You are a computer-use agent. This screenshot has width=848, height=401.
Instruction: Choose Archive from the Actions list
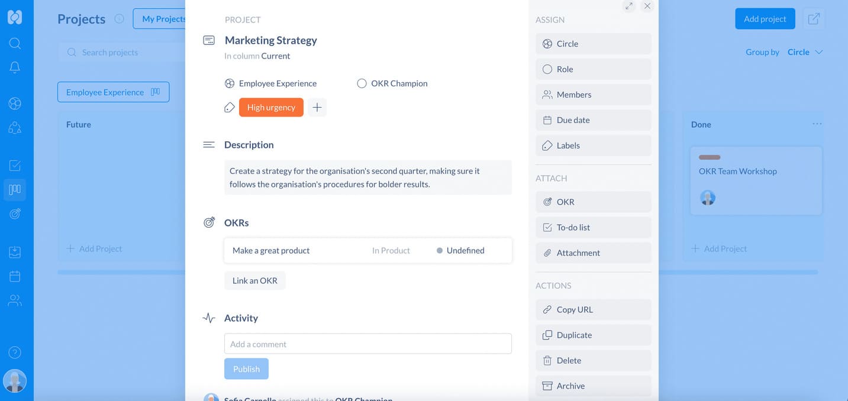(593, 386)
